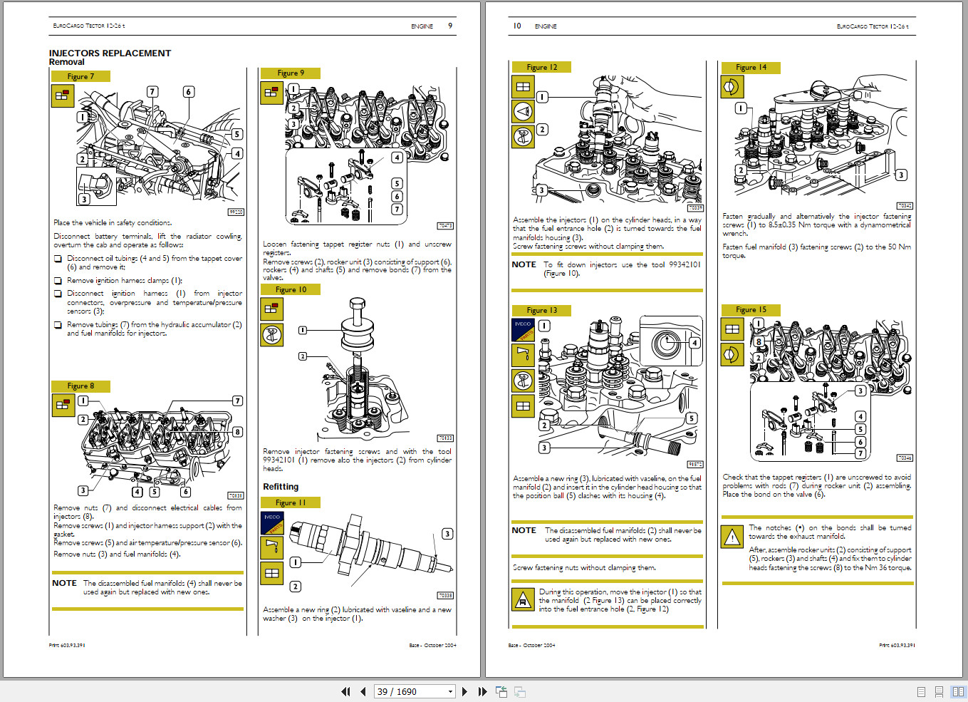Click the removal icon at top of Figure 10
The height and width of the screenshot is (702, 968).
point(271,309)
